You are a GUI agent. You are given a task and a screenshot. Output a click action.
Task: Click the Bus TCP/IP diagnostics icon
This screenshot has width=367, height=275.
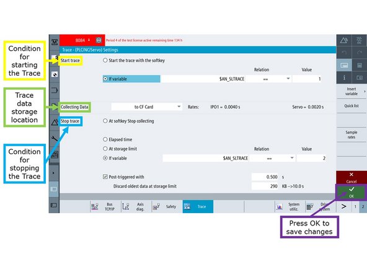click(x=95, y=206)
